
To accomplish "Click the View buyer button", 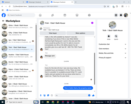I will pos(53,33).
